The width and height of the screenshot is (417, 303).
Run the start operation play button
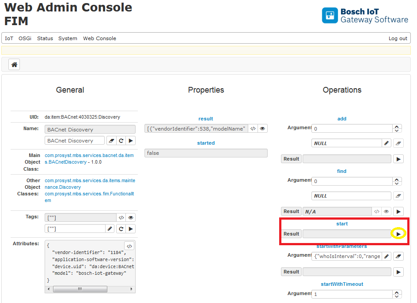tap(398, 234)
